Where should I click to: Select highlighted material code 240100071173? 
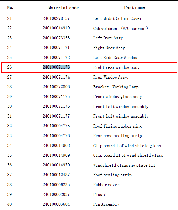pos(56,67)
